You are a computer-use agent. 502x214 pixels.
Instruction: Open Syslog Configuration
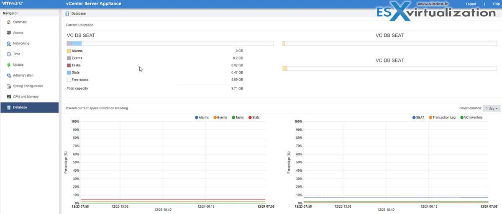29,86
